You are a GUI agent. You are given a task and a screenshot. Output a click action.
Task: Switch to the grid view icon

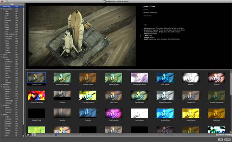28,135
